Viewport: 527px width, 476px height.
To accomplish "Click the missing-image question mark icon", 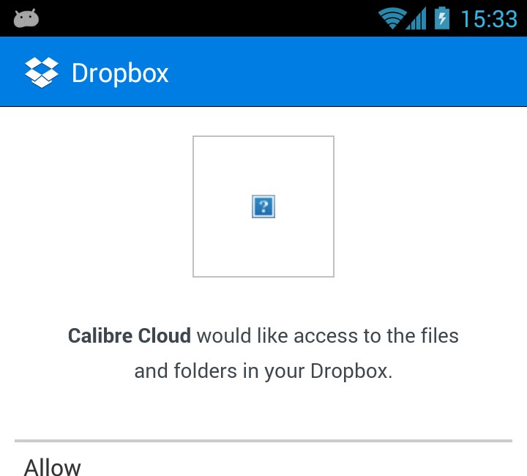I will 263,207.
